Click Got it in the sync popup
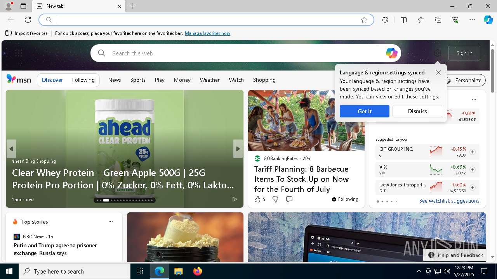The height and width of the screenshot is (279, 497). click(364, 111)
